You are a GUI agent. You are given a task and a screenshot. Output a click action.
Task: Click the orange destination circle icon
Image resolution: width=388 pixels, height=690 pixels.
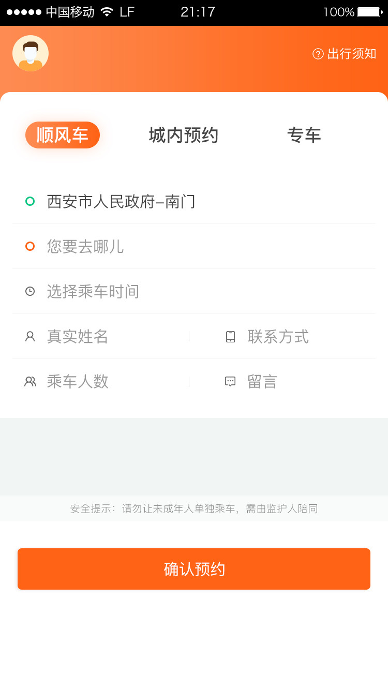pyautogui.click(x=29, y=246)
